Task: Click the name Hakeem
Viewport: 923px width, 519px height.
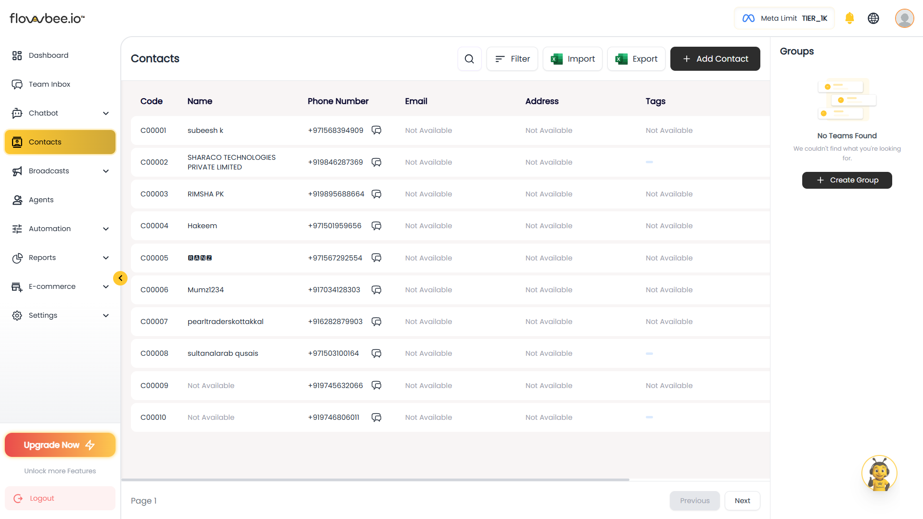Action: pyautogui.click(x=202, y=226)
